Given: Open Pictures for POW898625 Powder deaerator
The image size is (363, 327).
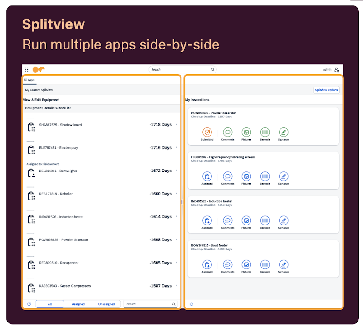Looking at the screenshot, I should click(246, 132).
